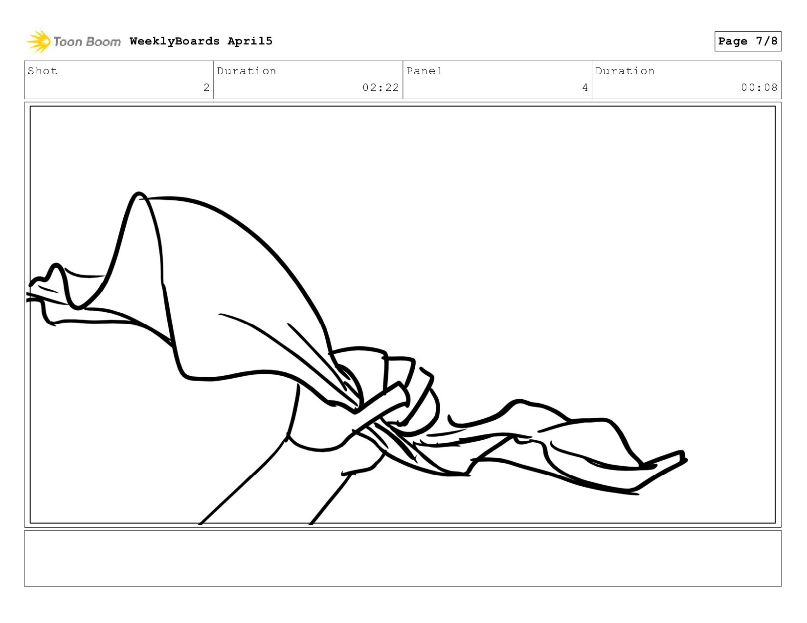
Task: Click the Panel label
Action: tap(424, 71)
